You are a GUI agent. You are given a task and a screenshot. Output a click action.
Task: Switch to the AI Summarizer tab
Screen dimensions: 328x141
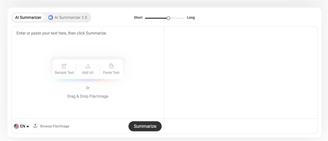point(28,17)
